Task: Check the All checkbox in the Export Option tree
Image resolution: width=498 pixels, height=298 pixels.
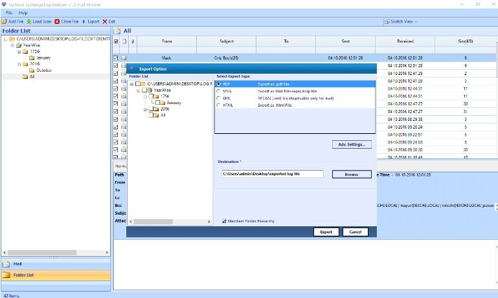Action: (x=151, y=116)
